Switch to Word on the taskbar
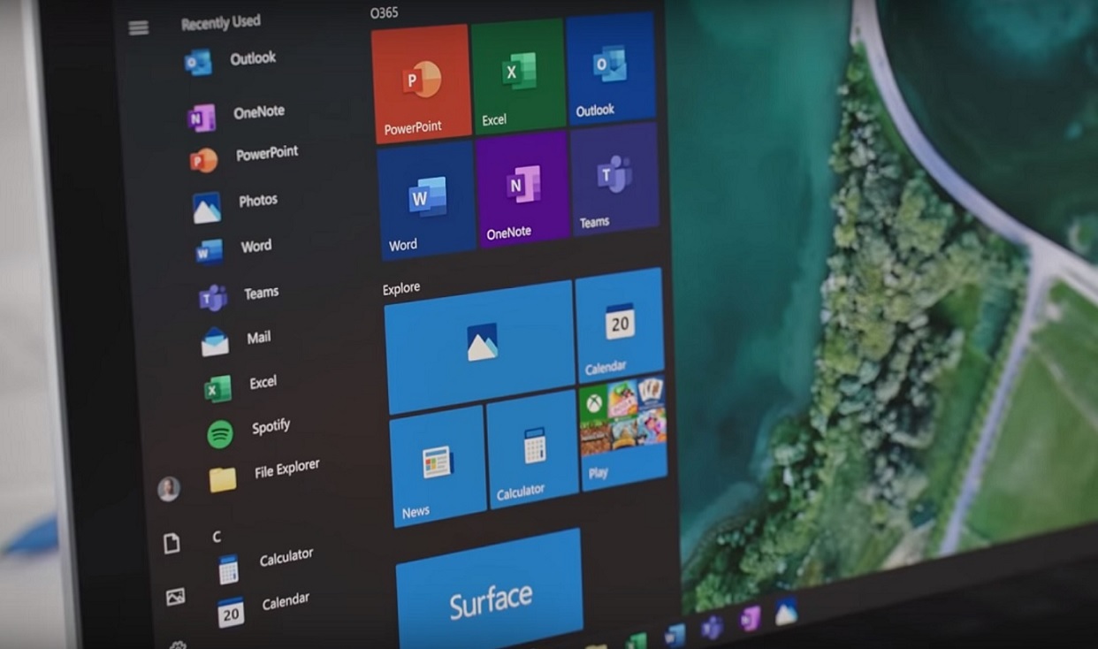 [x=675, y=634]
